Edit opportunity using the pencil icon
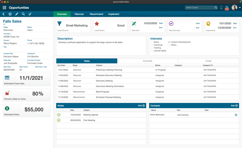 17,14
